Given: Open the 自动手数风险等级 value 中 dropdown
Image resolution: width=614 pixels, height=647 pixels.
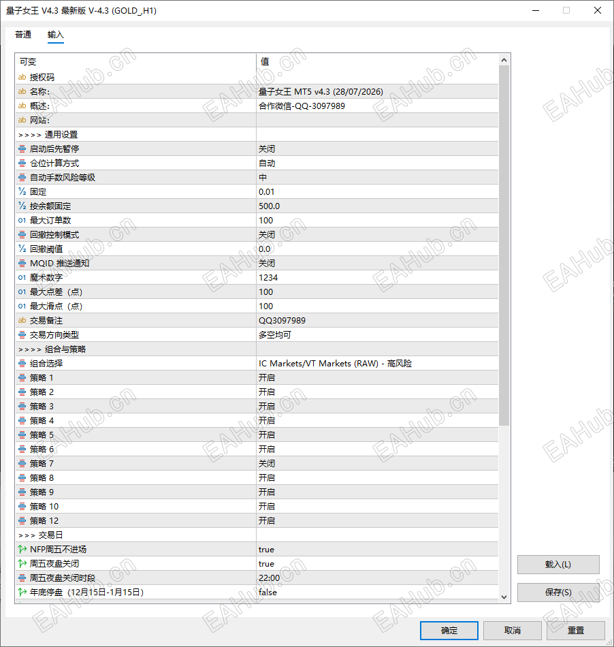Looking at the screenshot, I should [377, 178].
